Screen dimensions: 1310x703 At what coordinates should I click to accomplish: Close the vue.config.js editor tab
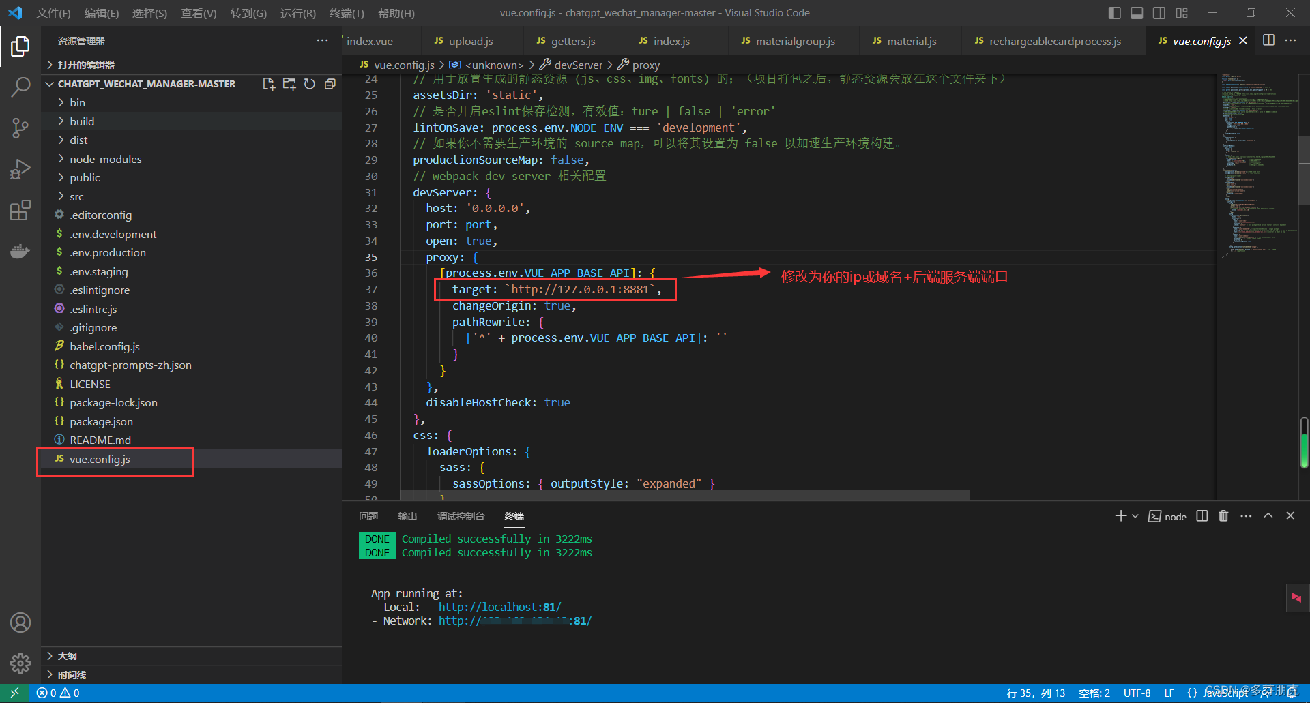pyautogui.click(x=1243, y=41)
